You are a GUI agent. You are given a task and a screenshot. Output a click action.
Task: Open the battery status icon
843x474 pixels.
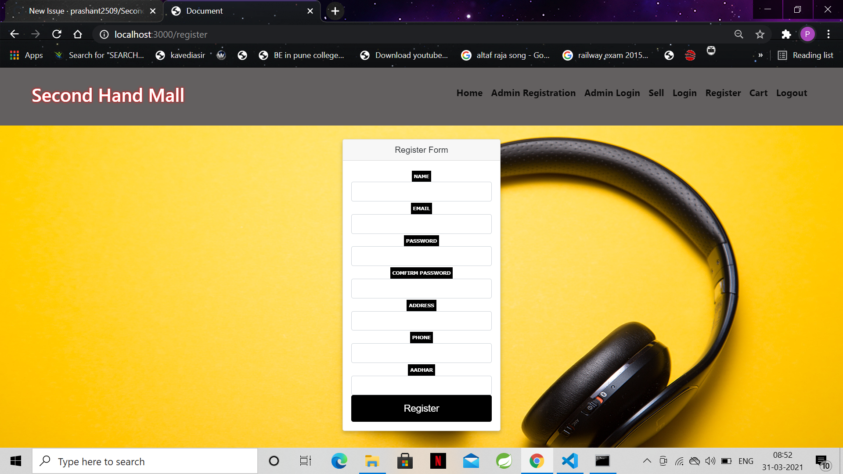point(727,461)
